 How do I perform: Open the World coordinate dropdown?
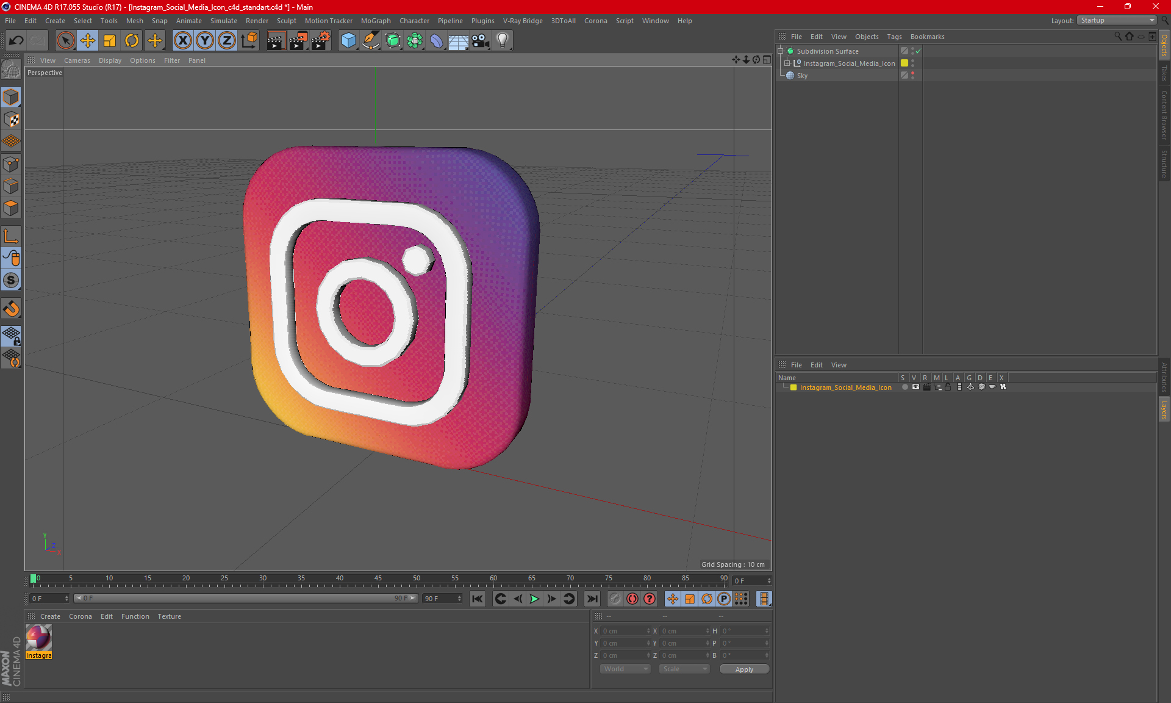pyautogui.click(x=625, y=669)
